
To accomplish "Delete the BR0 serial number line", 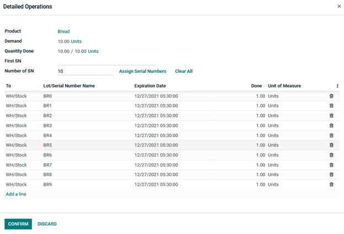I will pyautogui.click(x=331, y=96).
